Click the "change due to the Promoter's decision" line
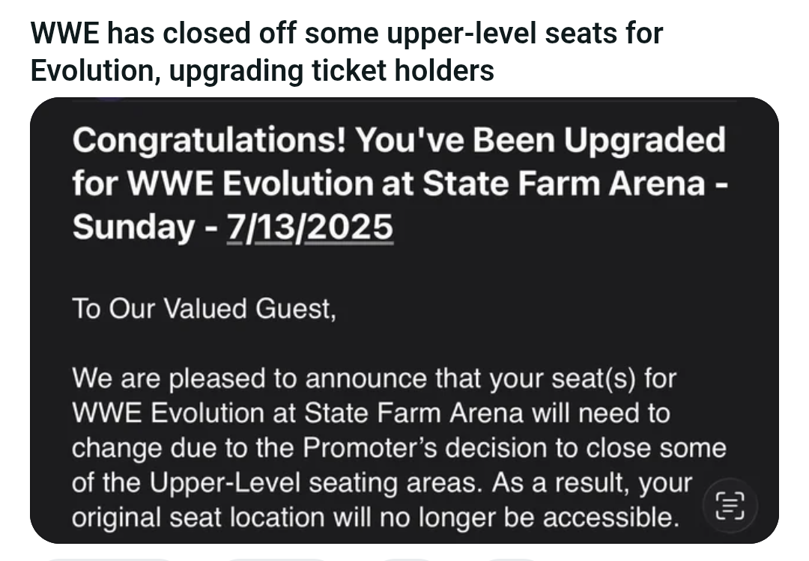The width and height of the screenshot is (809, 561). 399,448
